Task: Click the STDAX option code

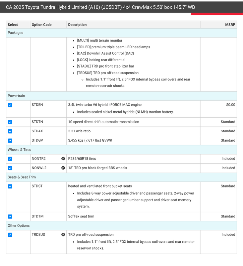Action: [x=37, y=131]
